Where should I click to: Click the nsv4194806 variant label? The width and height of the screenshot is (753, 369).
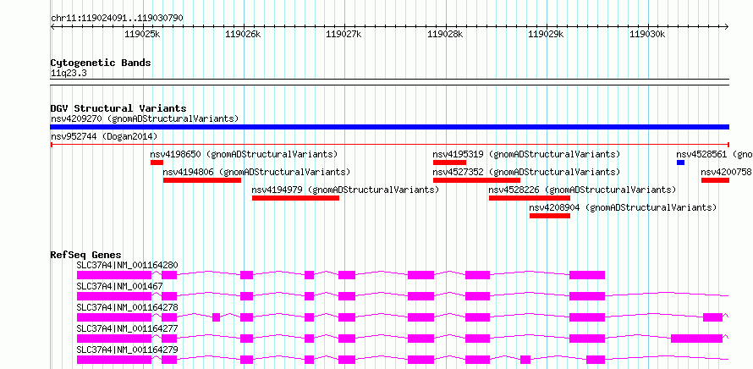pos(256,172)
